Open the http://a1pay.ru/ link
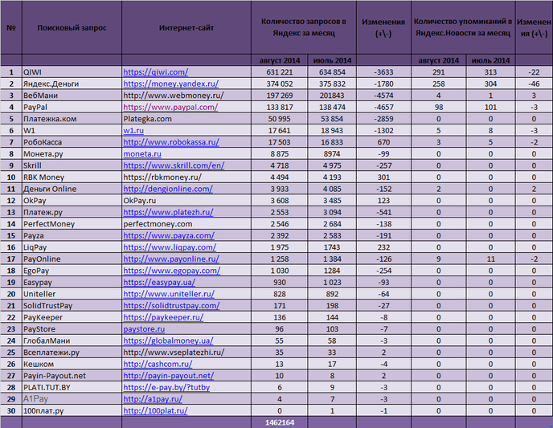This screenshot has width=553, height=428. [x=153, y=399]
